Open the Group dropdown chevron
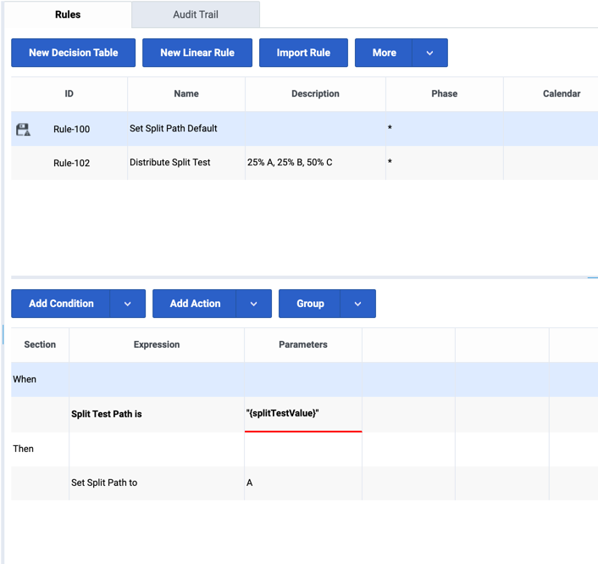The width and height of the screenshot is (598, 564). pos(357,304)
